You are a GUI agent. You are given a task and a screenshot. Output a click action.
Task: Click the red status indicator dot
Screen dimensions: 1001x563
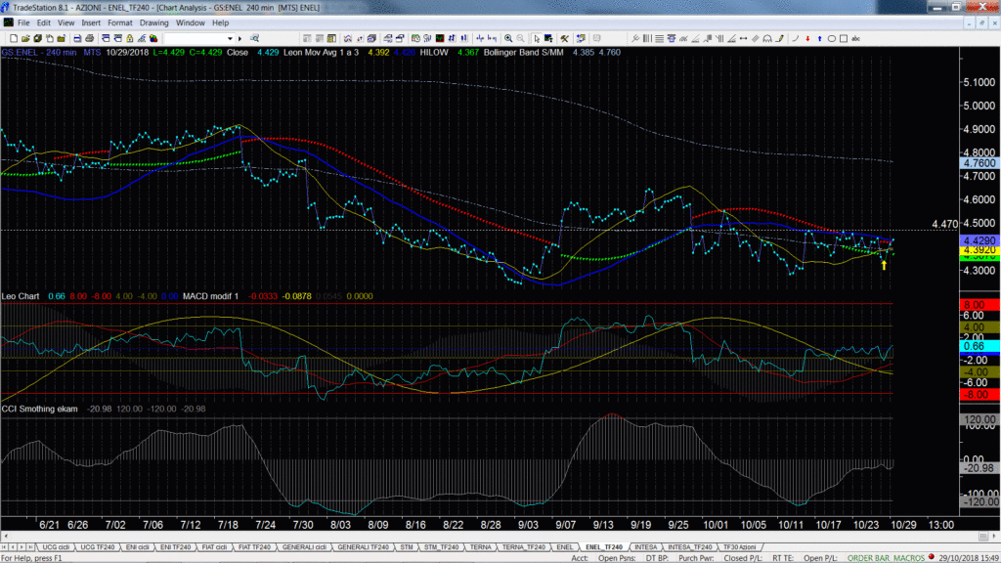click(x=932, y=557)
